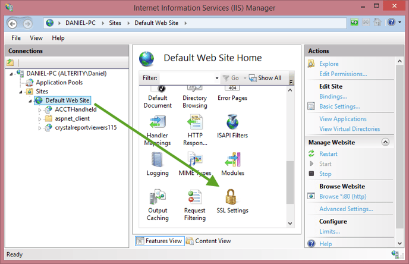Click Actions pane scroll down arrow
The image size is (409, 264).
(x=399, y=243)
